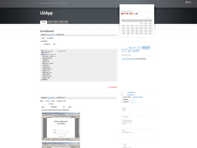Open mamy-club.ru commenter link
The width and height of the screenshot is (197, 148).
click(x=127, y=97)
